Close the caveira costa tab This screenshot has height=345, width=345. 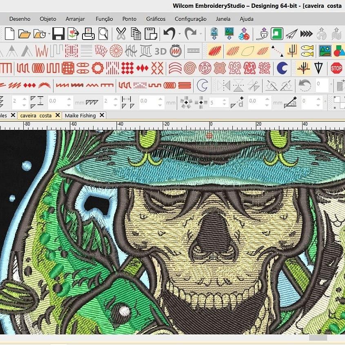pos(58,115)
